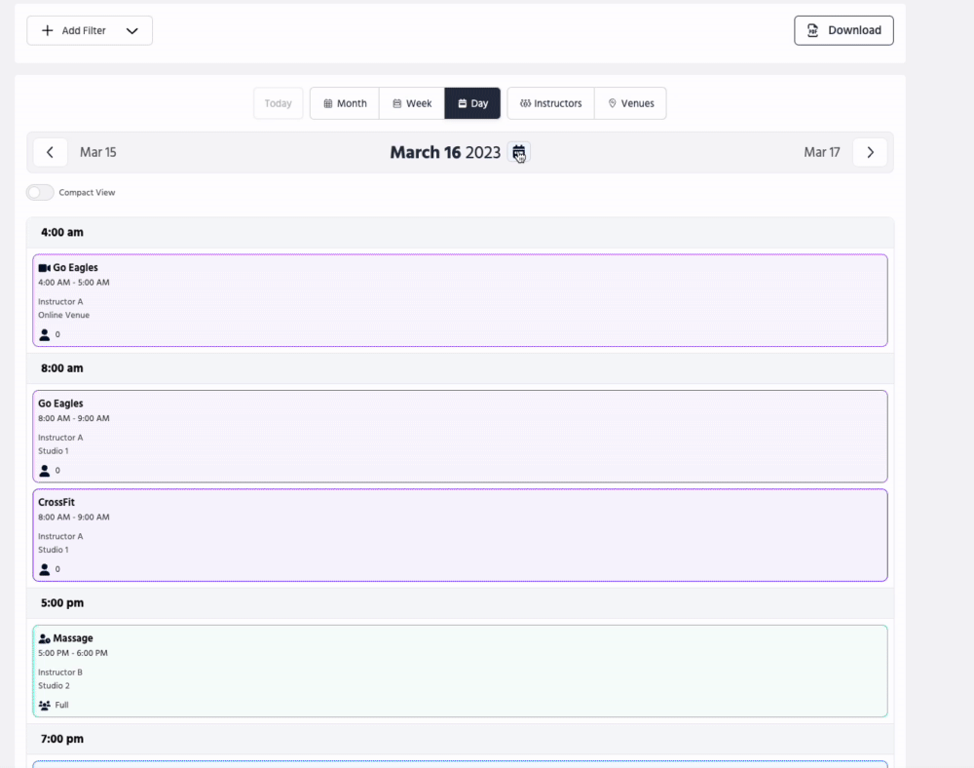Open the Venues view
Screen dimensions: 974x768
pos(630,103)
